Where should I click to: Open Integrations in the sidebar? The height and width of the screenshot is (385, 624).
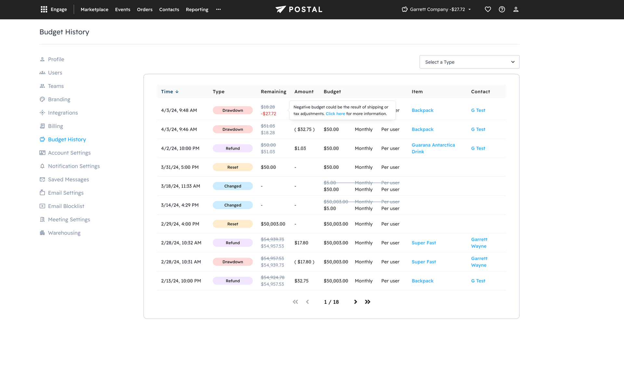click(x=63, y=113)
